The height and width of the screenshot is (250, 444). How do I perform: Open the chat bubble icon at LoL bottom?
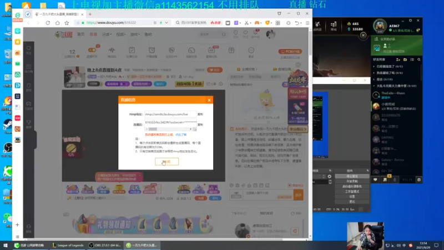(375, 179)
